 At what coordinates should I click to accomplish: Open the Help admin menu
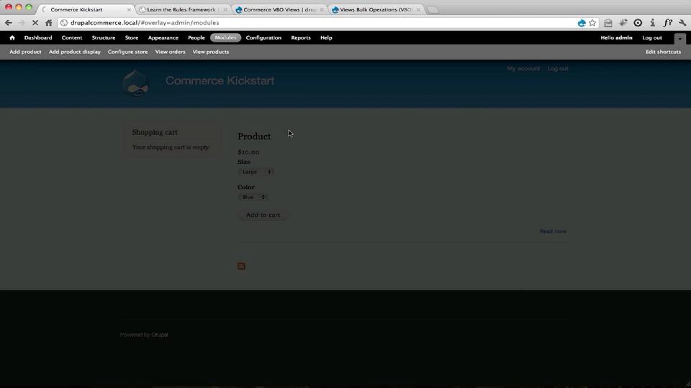pos(326,38)
